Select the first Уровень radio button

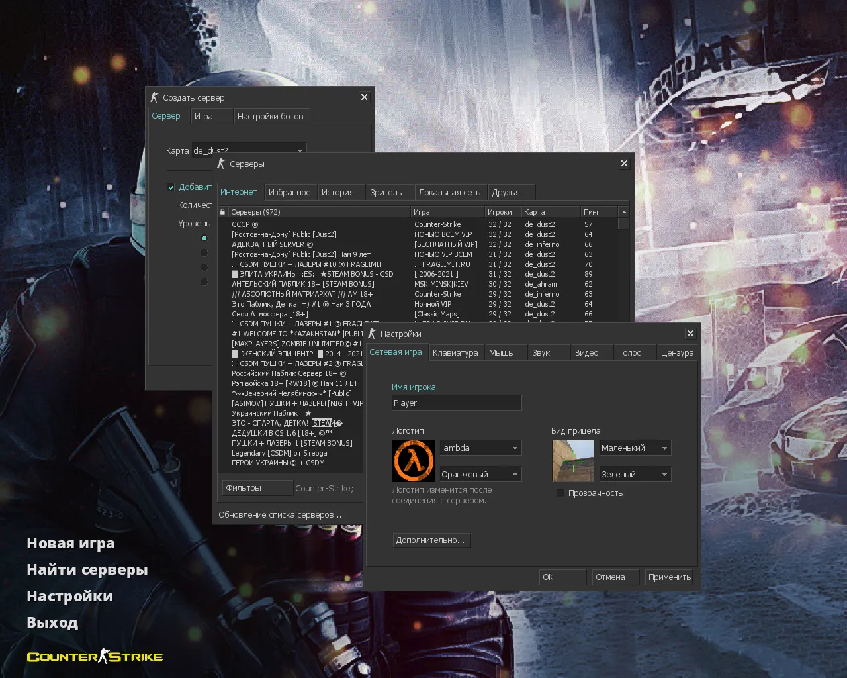click(204, 238)
